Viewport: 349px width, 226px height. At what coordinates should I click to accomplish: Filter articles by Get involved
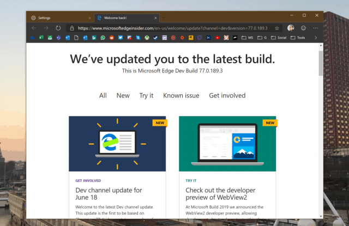click(227, 95)
